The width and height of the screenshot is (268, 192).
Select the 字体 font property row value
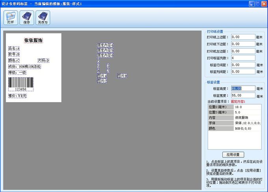click(x=247, y=123)
